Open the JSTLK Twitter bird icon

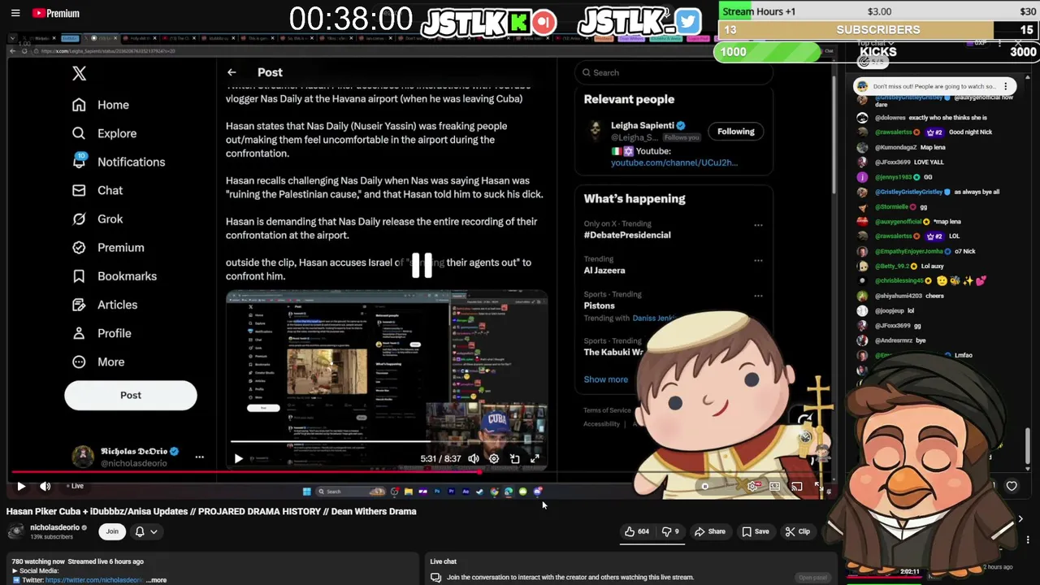(x=687, y=22)
